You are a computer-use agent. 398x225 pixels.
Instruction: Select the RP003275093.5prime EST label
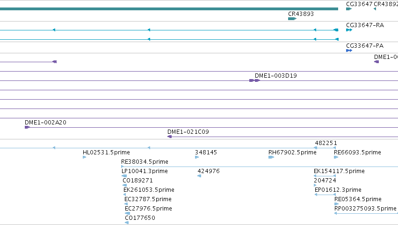365,209
